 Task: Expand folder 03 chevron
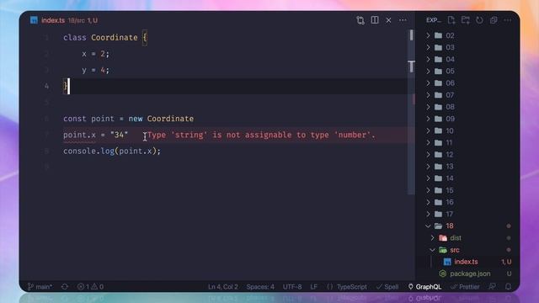pyautogui.click(x=429, y=47)
